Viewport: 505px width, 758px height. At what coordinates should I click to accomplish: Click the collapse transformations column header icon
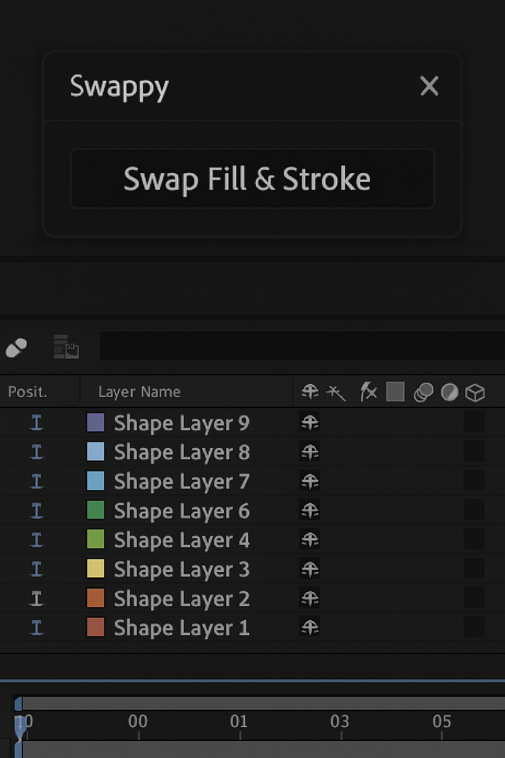[x=336, y=392]
